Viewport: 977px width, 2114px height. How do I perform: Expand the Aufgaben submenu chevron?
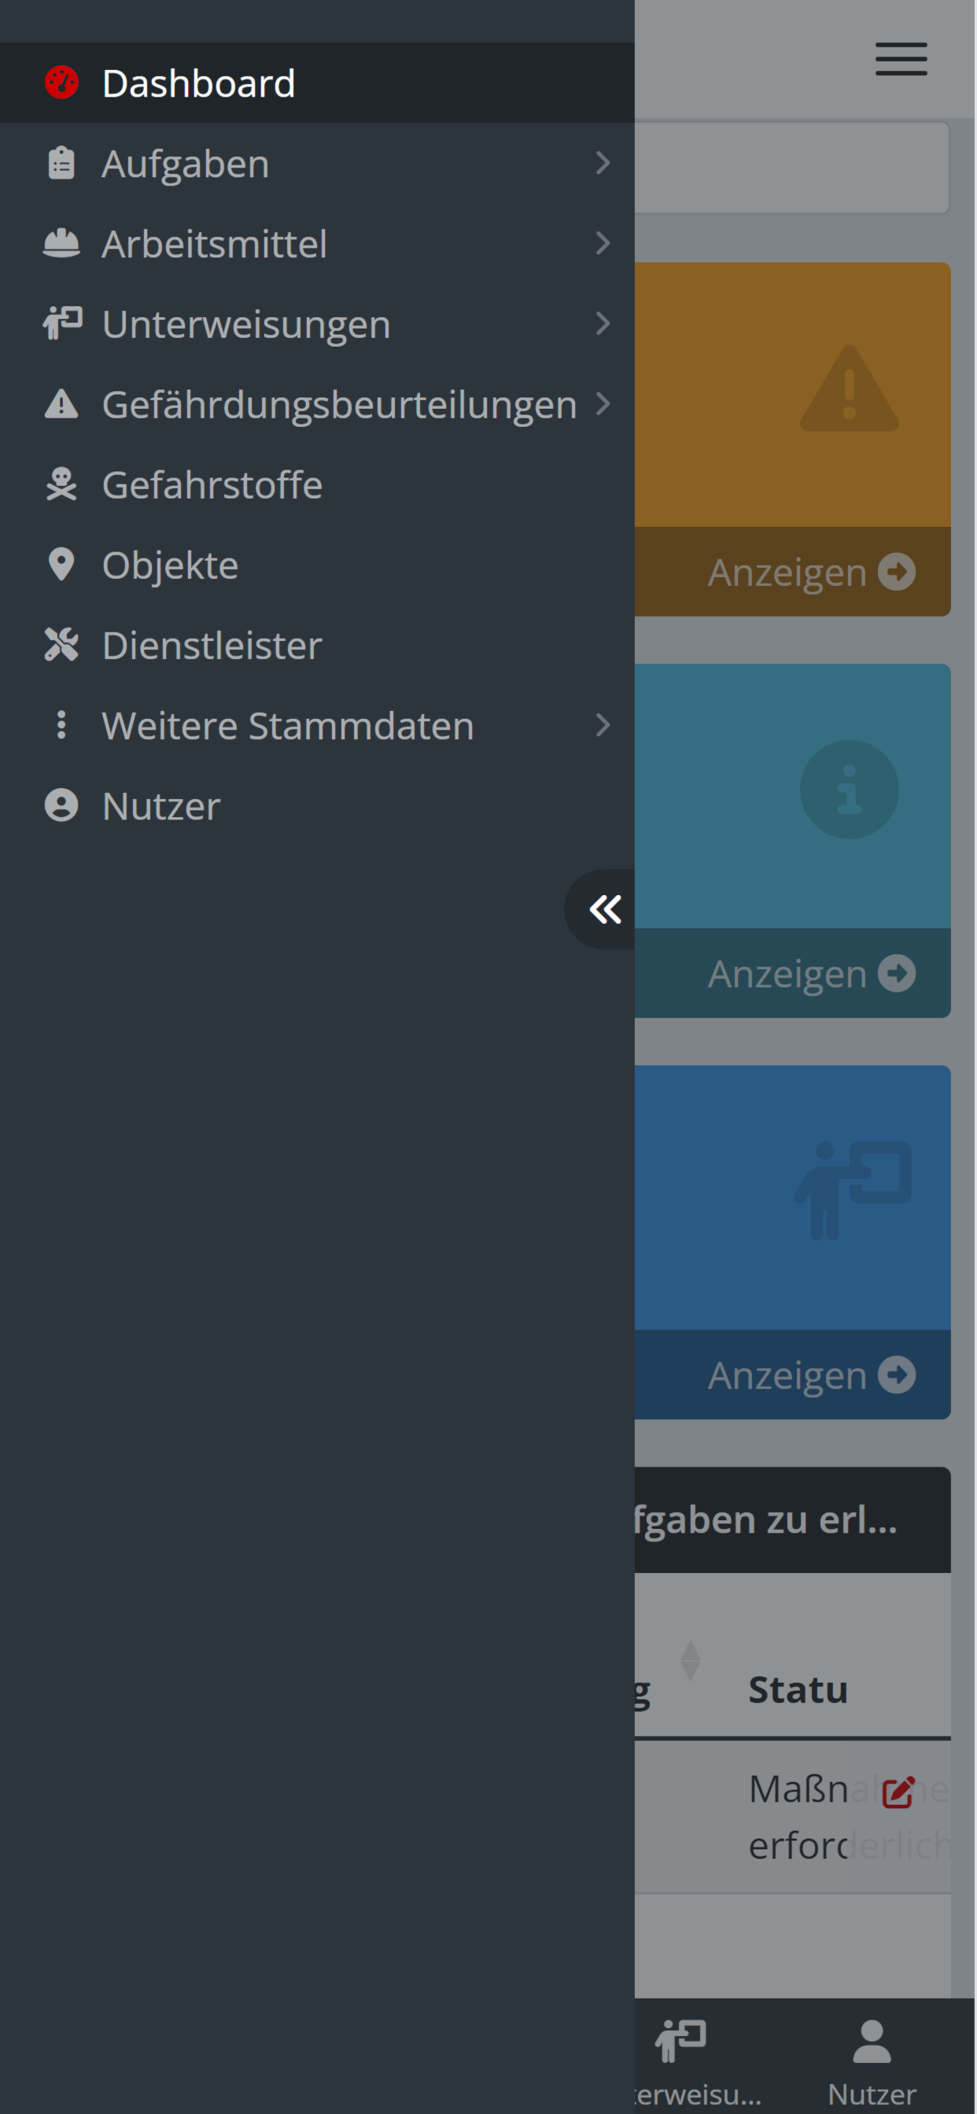[603, 164]
